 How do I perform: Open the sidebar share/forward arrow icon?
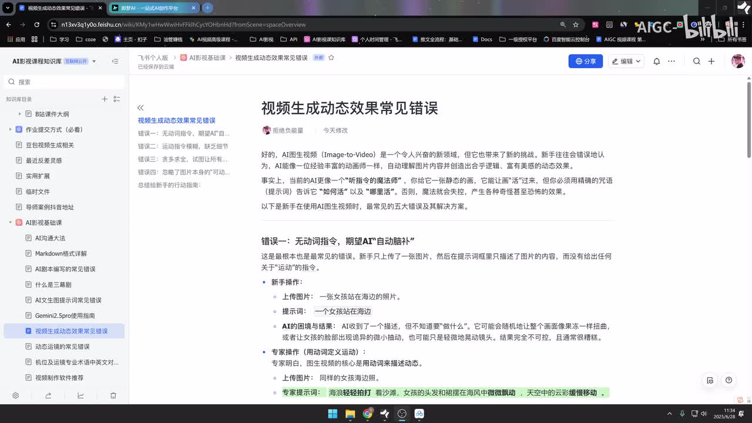(48, 395)
